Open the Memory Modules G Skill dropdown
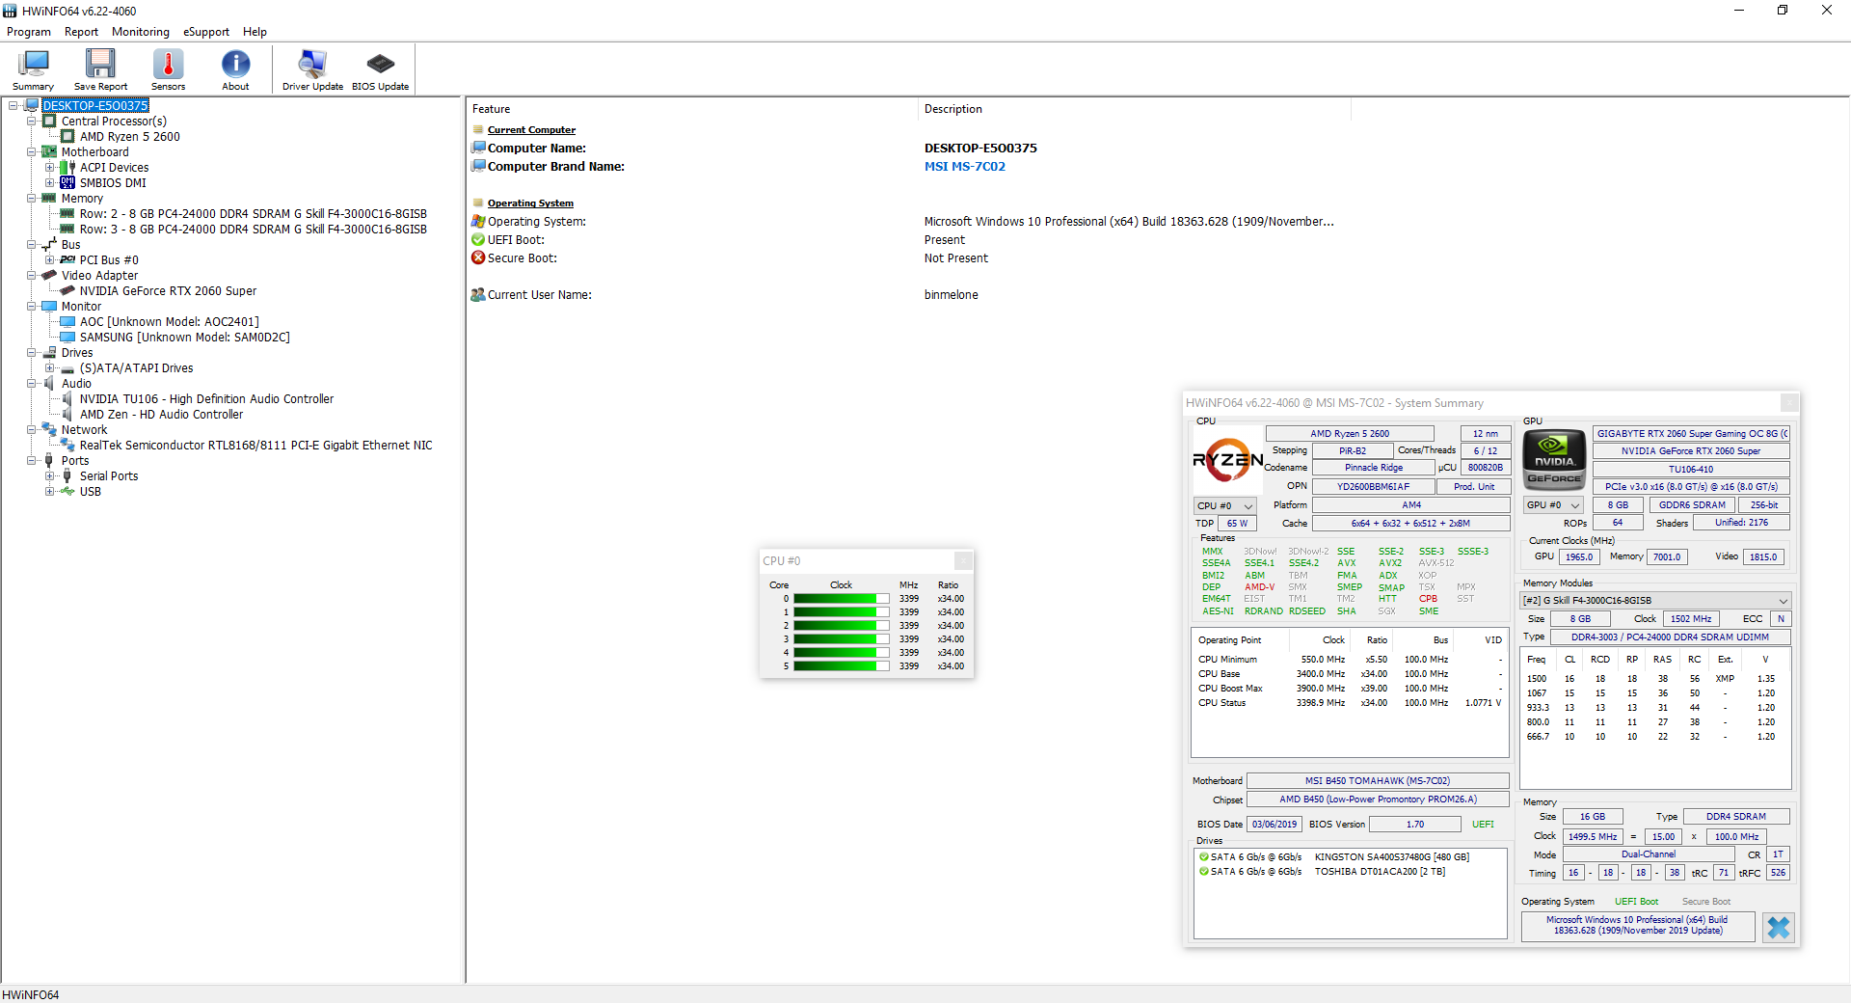 click(x=1656, y=601)
